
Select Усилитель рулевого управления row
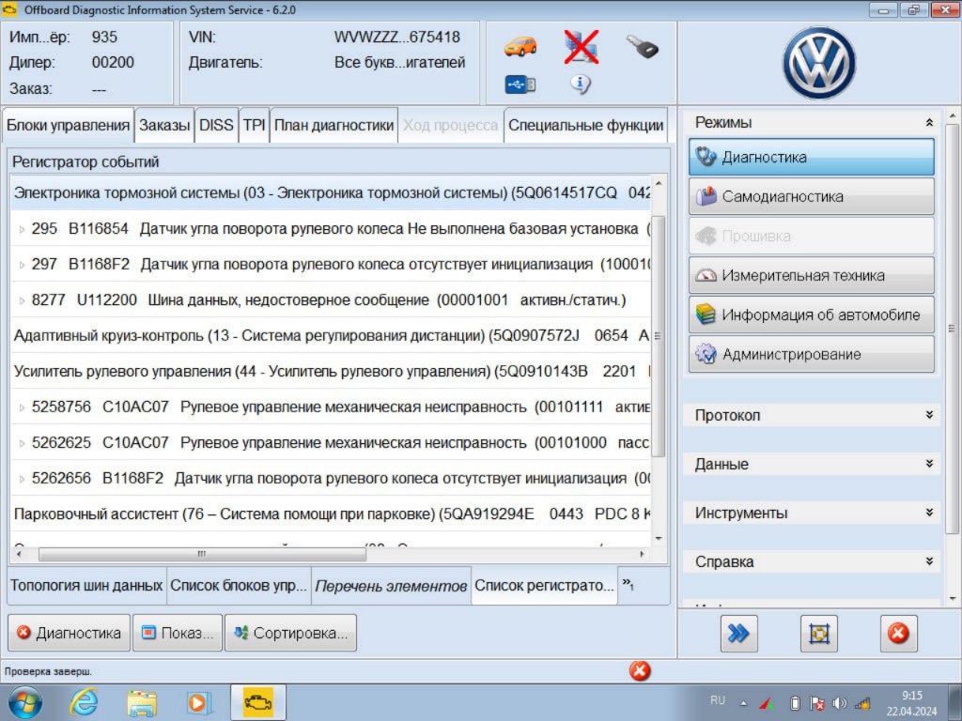331,371
